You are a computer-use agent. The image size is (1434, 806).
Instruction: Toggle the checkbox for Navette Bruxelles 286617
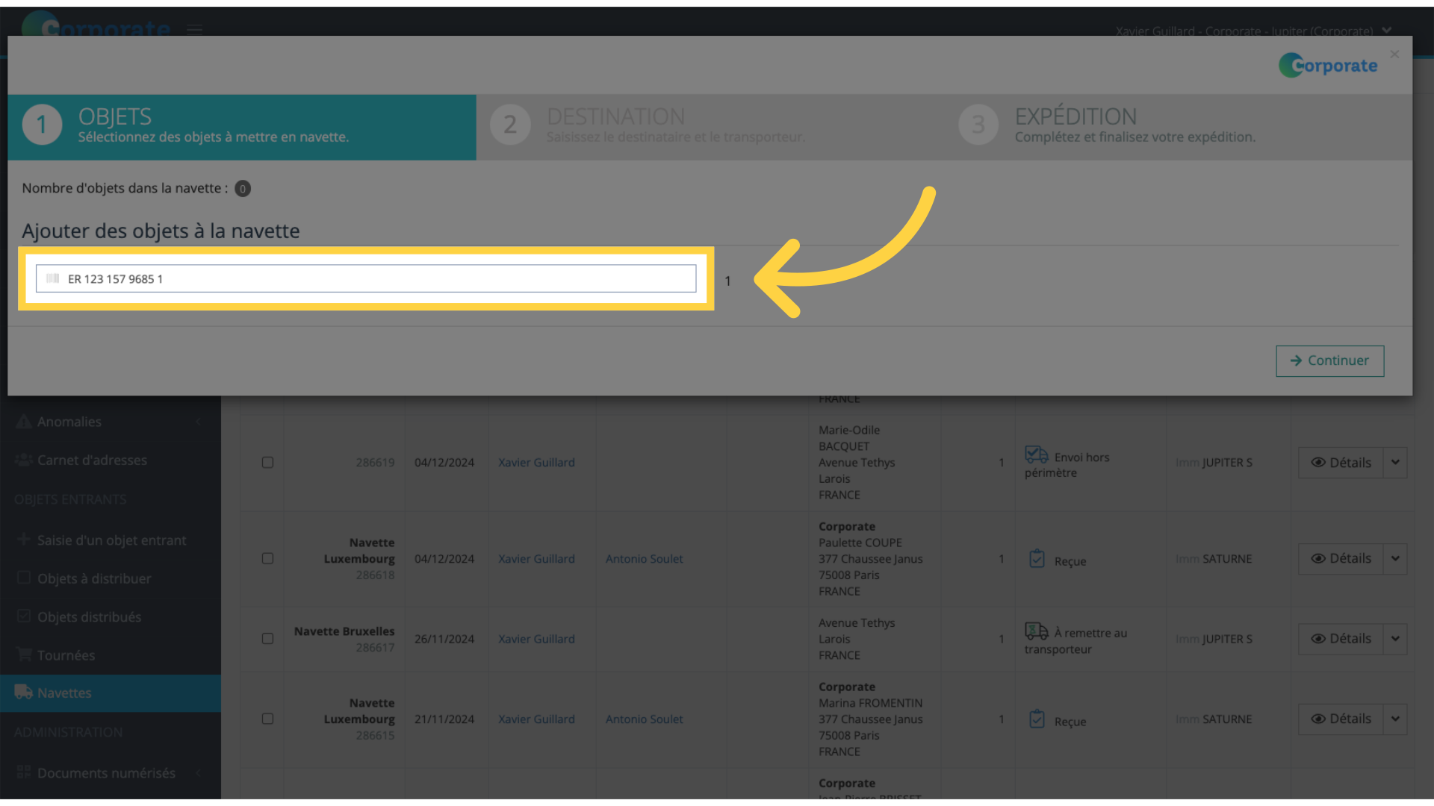268,638
